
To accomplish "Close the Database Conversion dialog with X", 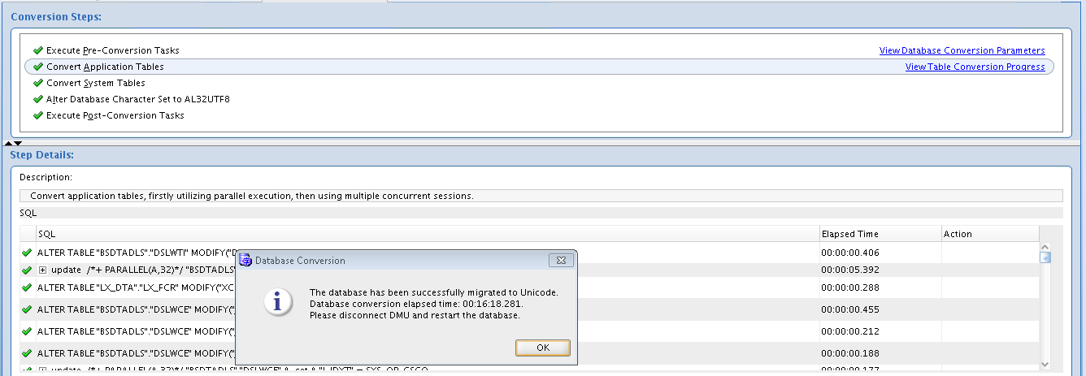I will (x=558, y=261).
